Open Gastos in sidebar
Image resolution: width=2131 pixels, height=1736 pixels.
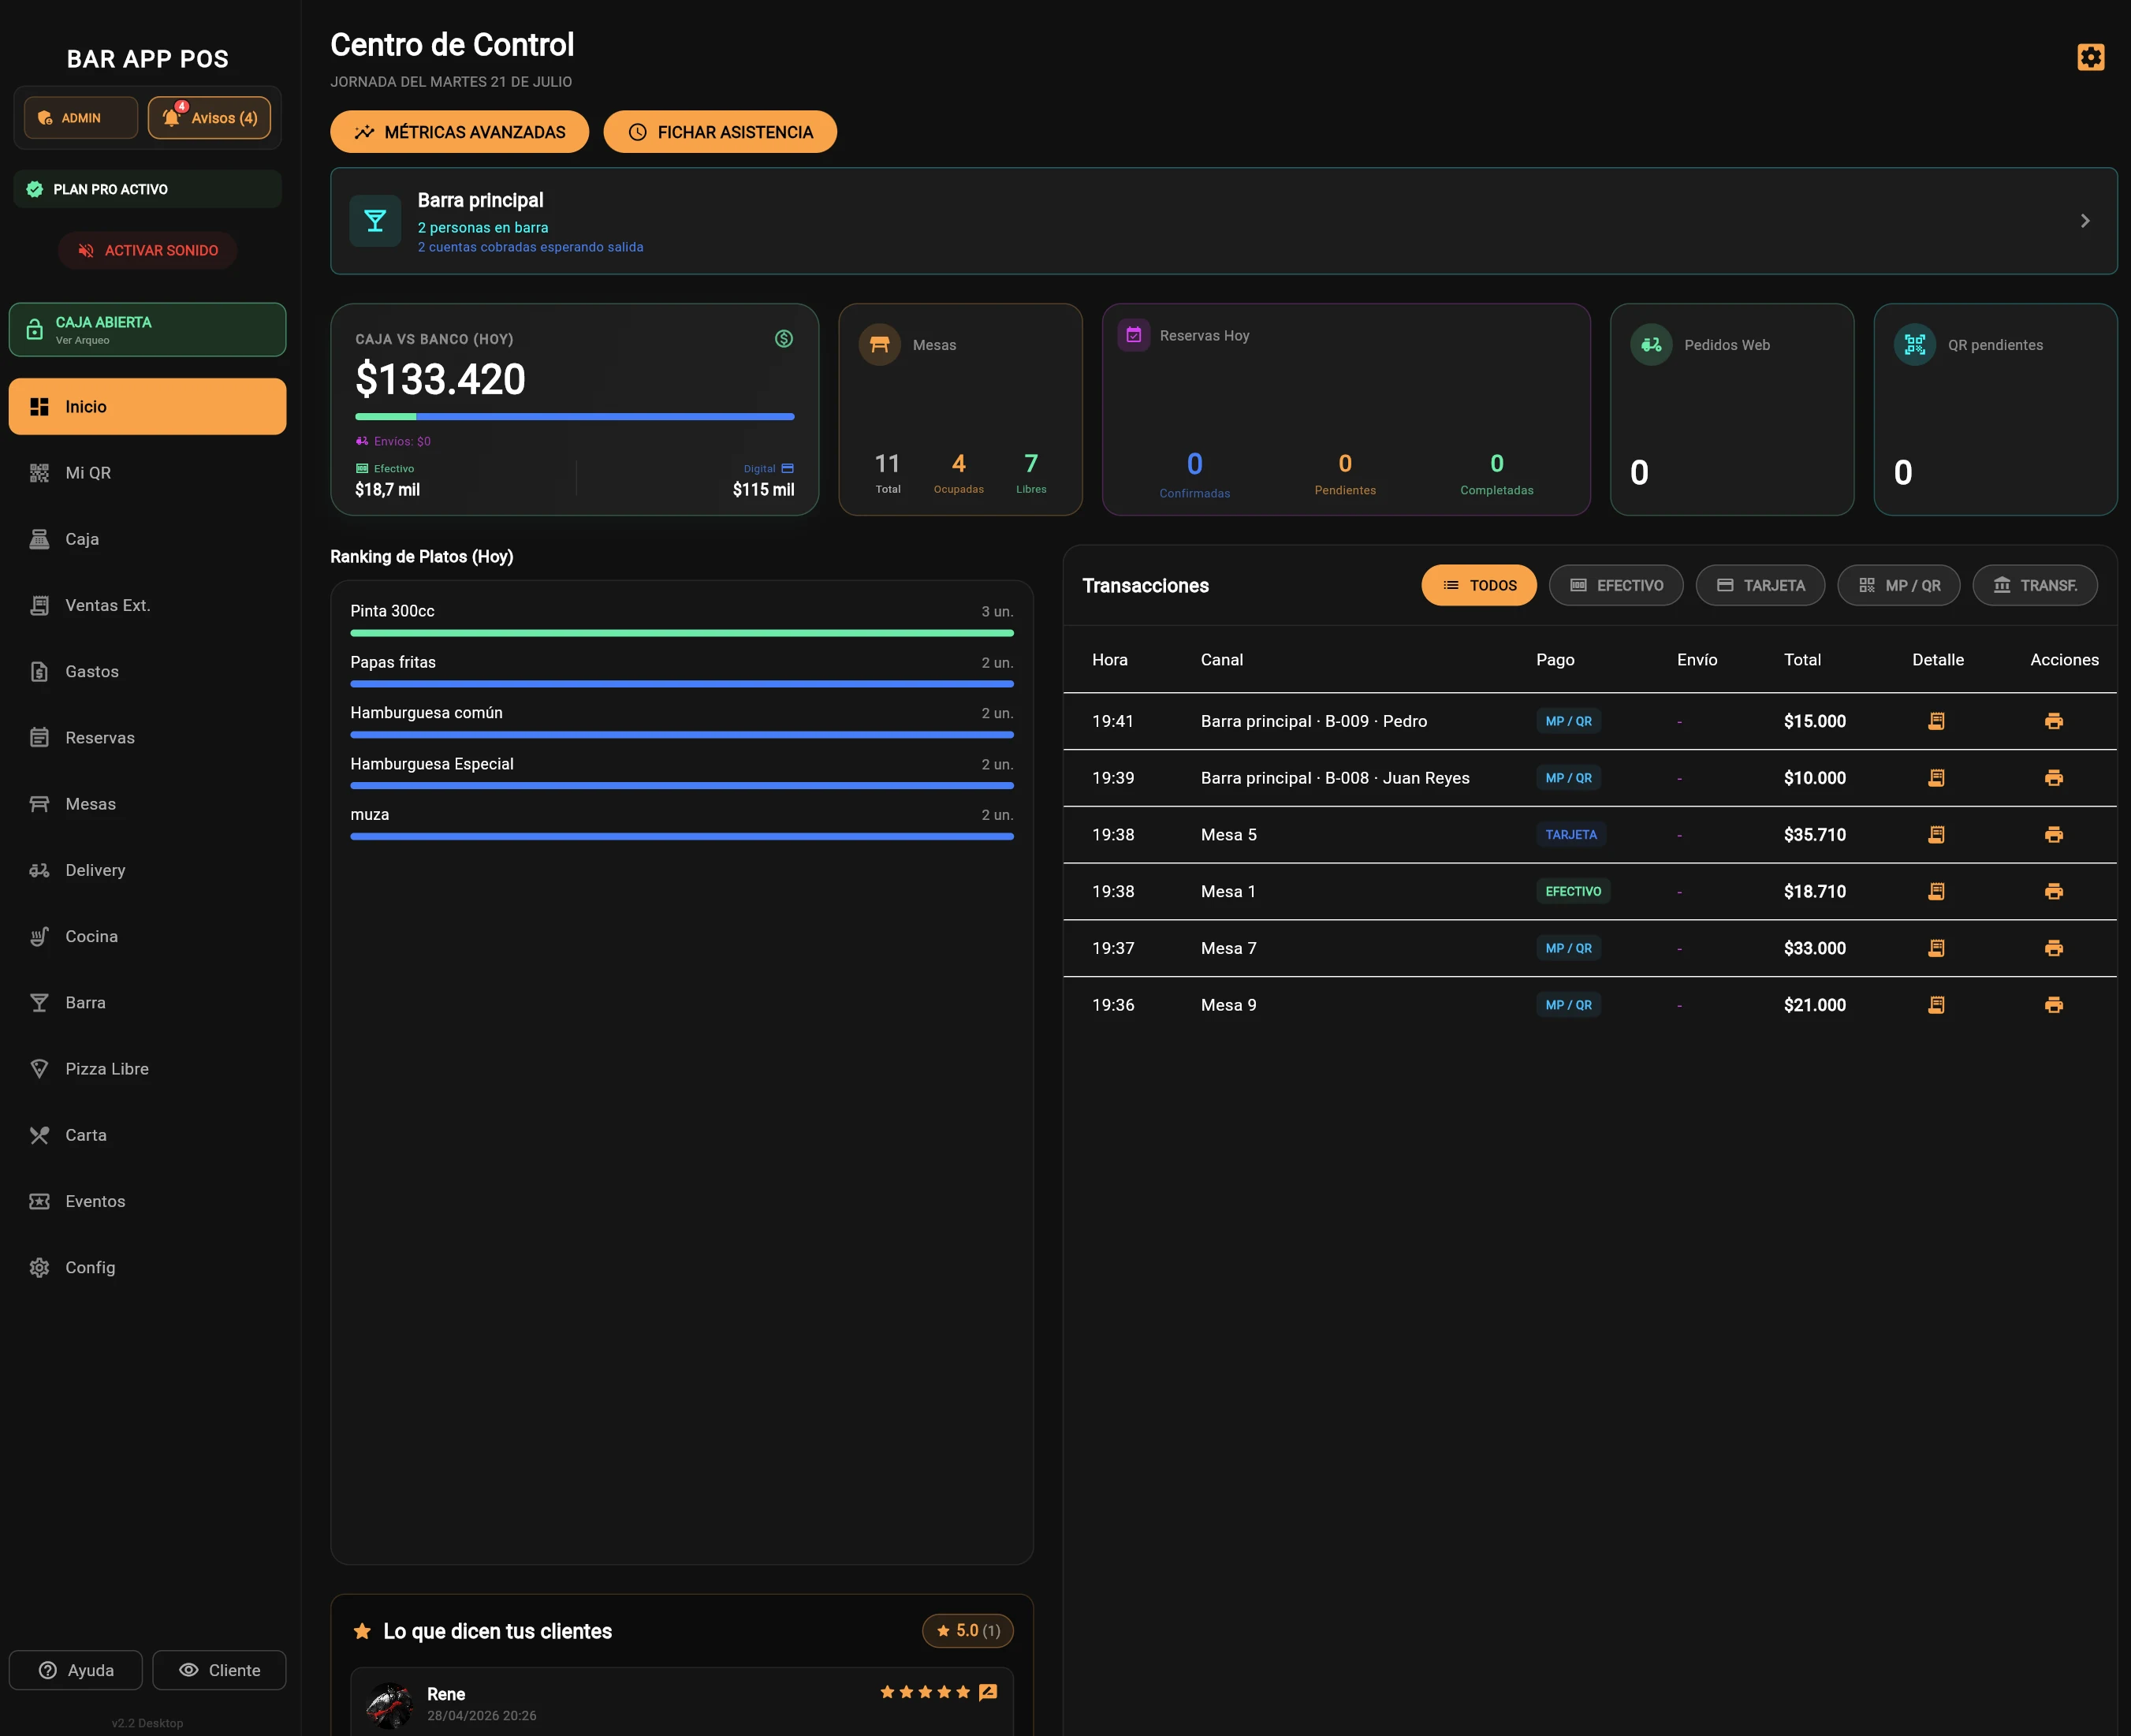coord(147,672)
